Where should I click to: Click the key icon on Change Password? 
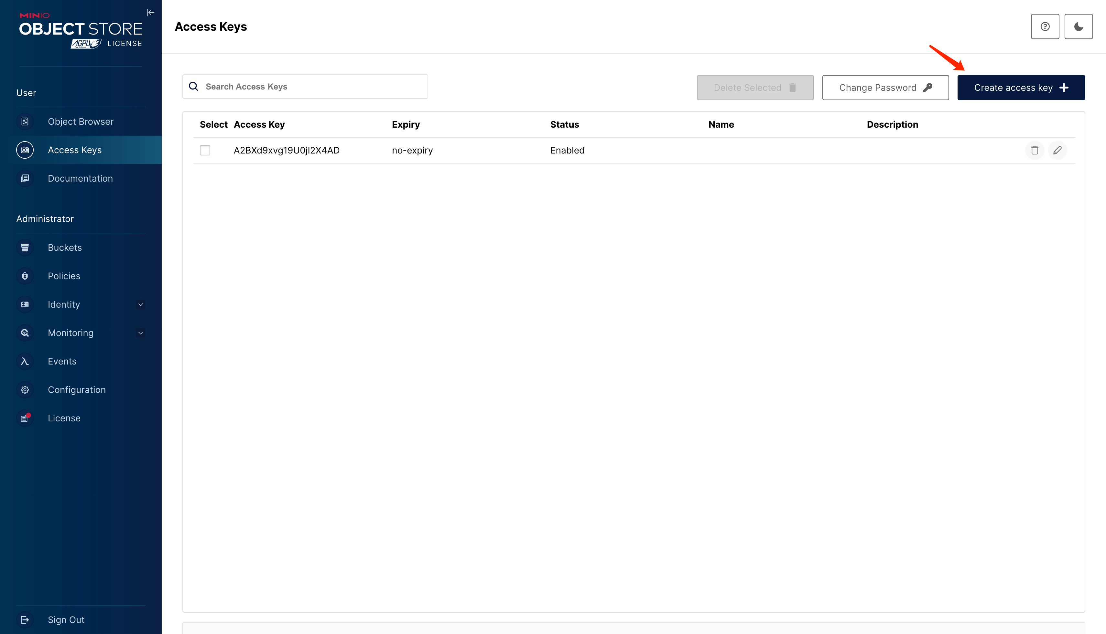928,88
